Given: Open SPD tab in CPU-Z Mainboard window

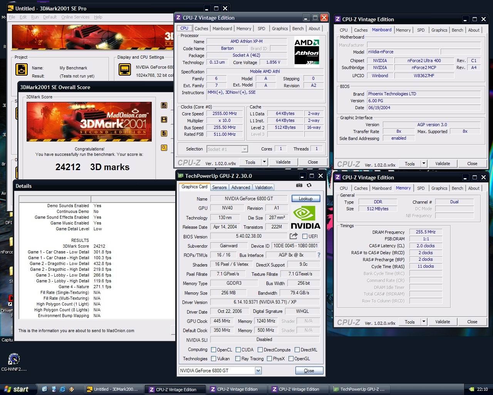Looking at the screenshot, I should (421, 30).
